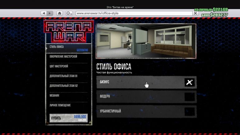This screenshot has width=240, height=135.
Task: Select the Бизнес office style row
Action: [x=140, y=82]
